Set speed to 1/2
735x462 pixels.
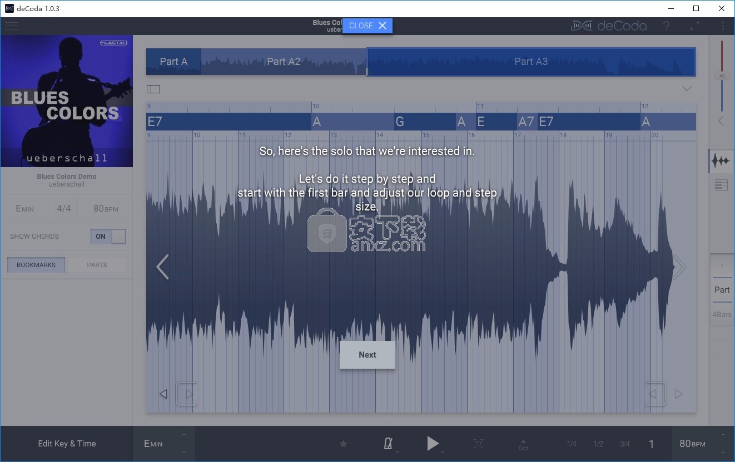(x=598, y=444)
